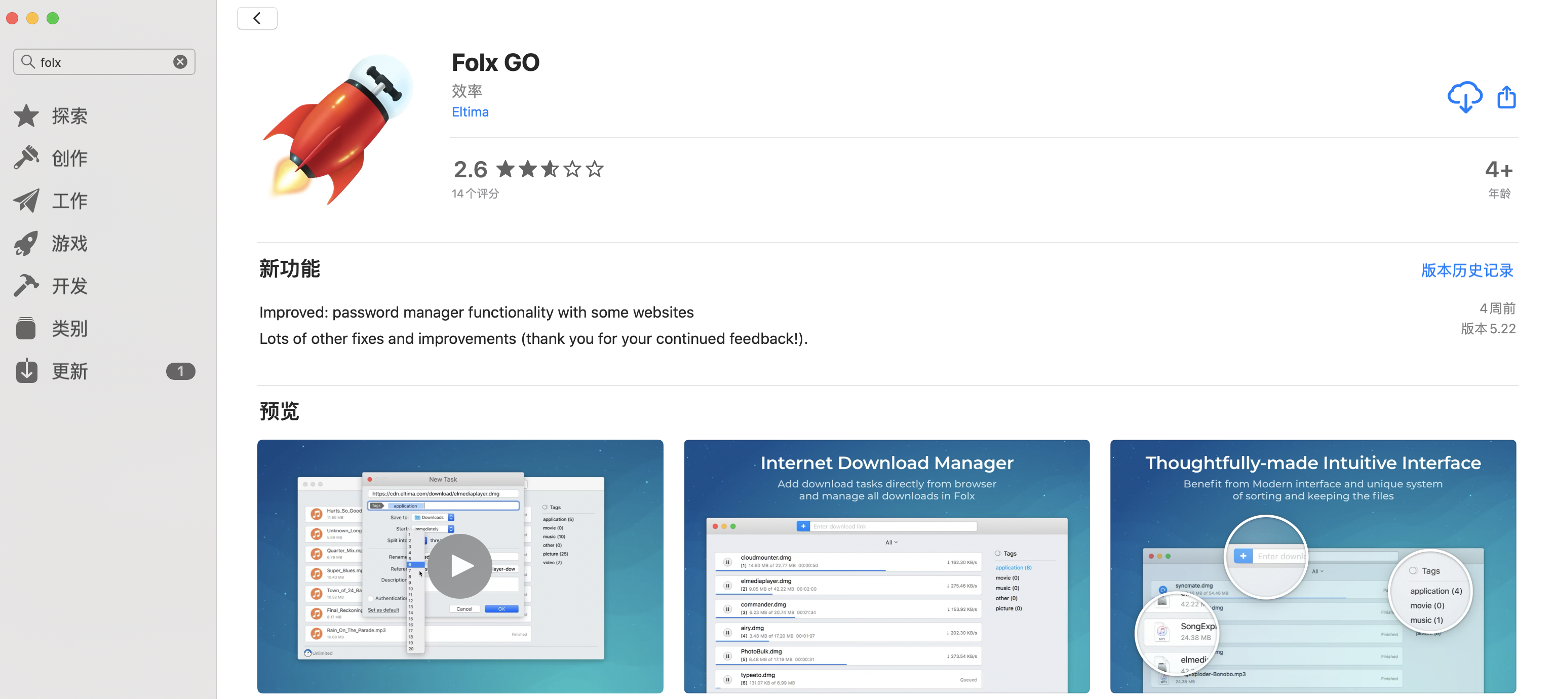Click the magnifying glass search icon

click(x=28, y=62)
